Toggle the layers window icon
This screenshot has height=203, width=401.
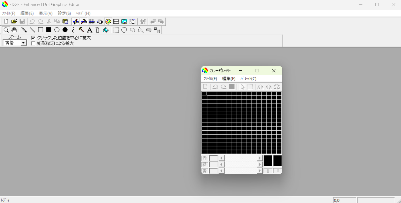point(100,21)
